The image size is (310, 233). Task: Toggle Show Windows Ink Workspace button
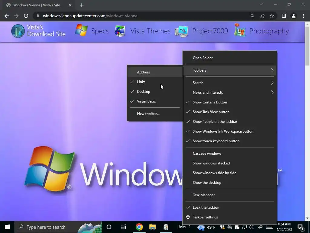pyautogui.click(x=229, y=131)
